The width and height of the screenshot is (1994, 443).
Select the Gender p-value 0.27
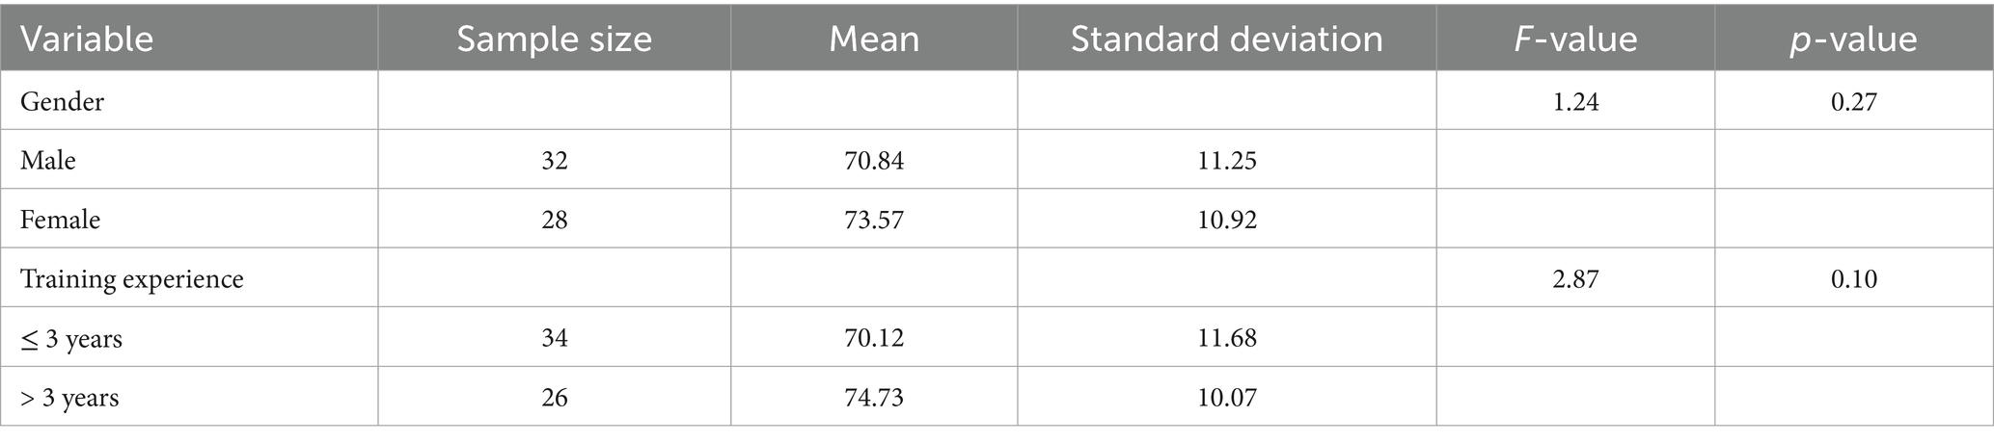point(1853,101)
